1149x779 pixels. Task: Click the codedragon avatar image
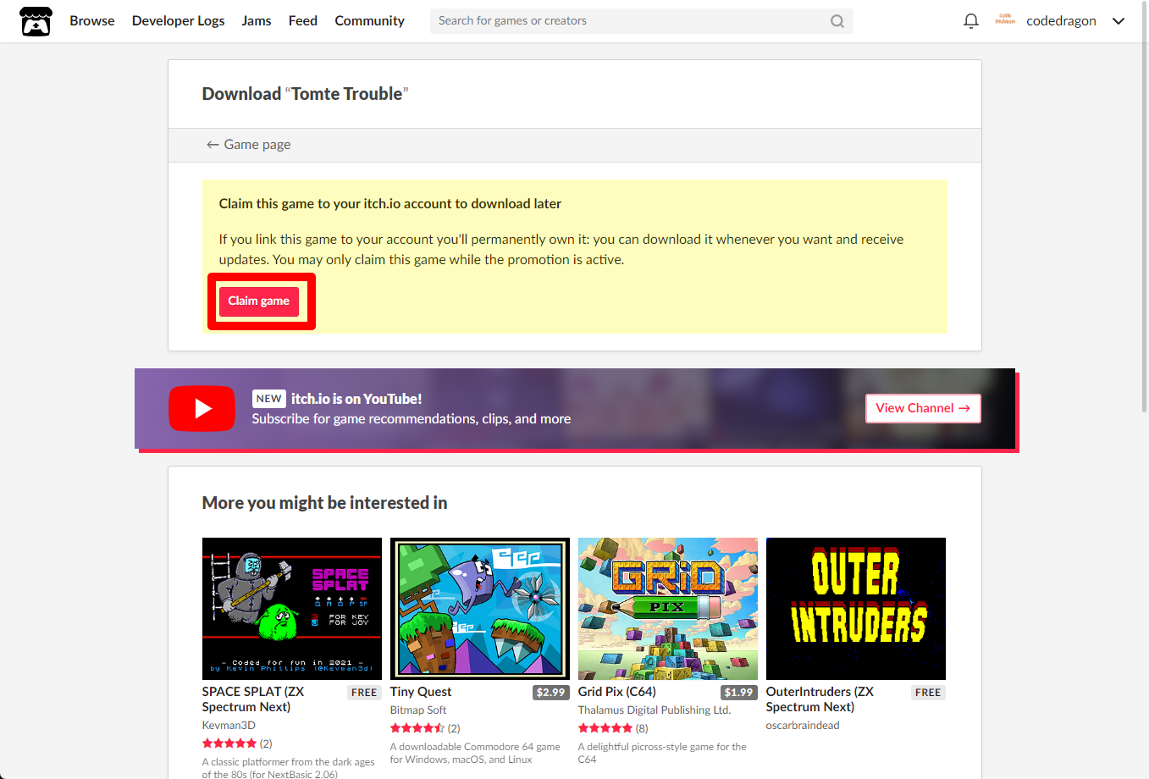[1005, 20]
